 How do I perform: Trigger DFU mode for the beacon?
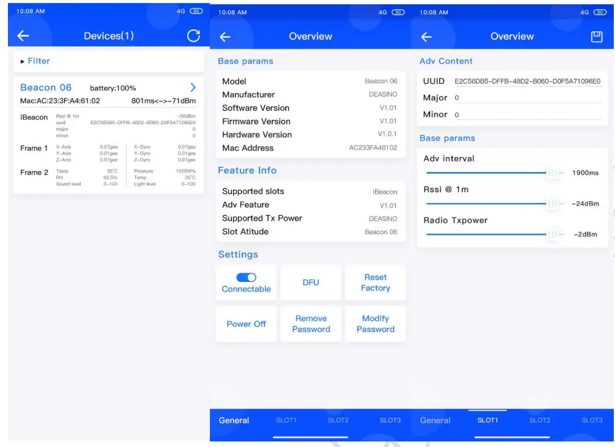coord(311,283)
